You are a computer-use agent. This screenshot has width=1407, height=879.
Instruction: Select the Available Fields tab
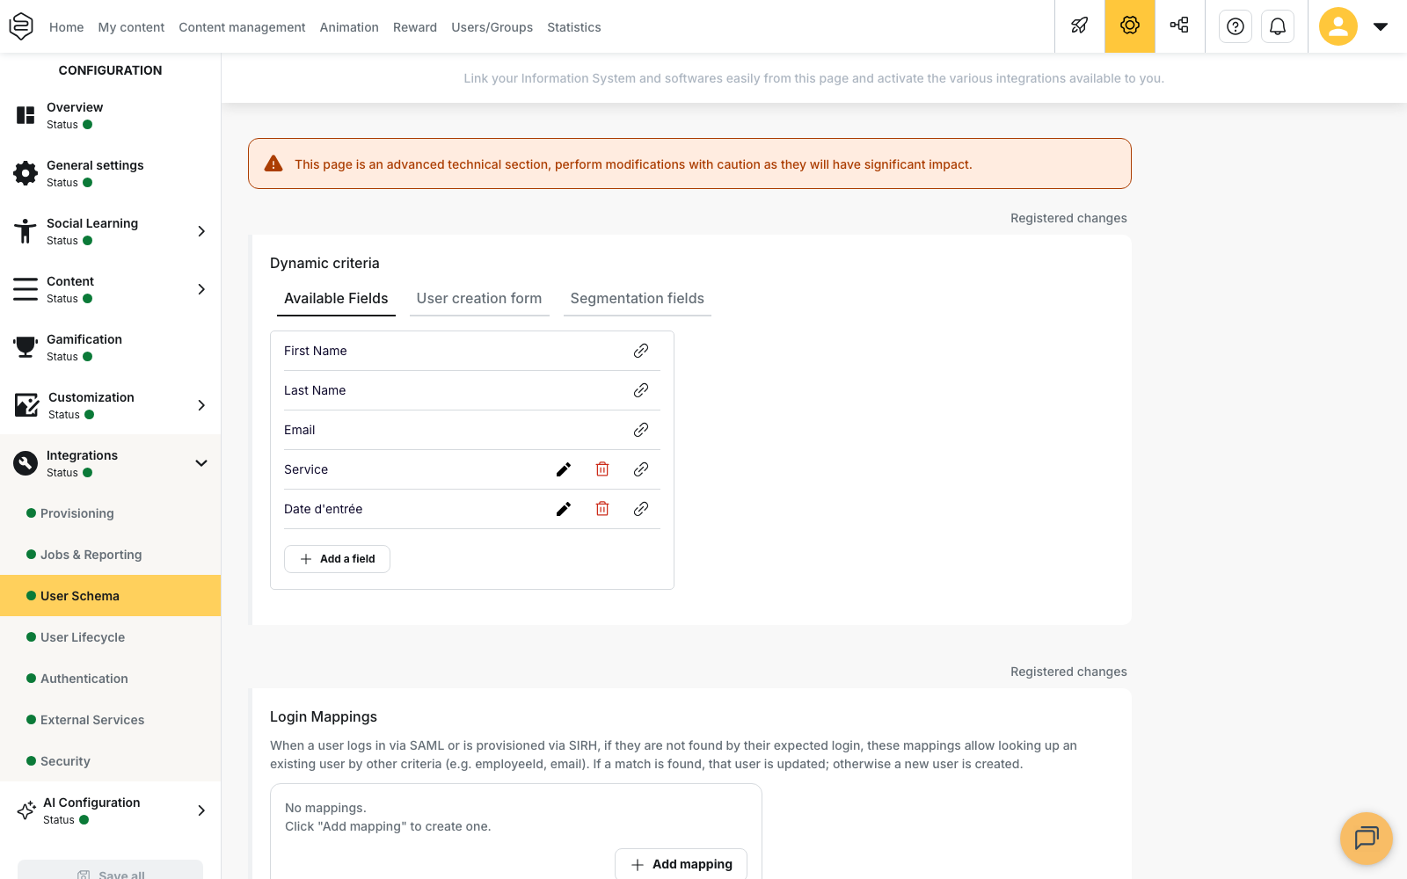(336, 299)
